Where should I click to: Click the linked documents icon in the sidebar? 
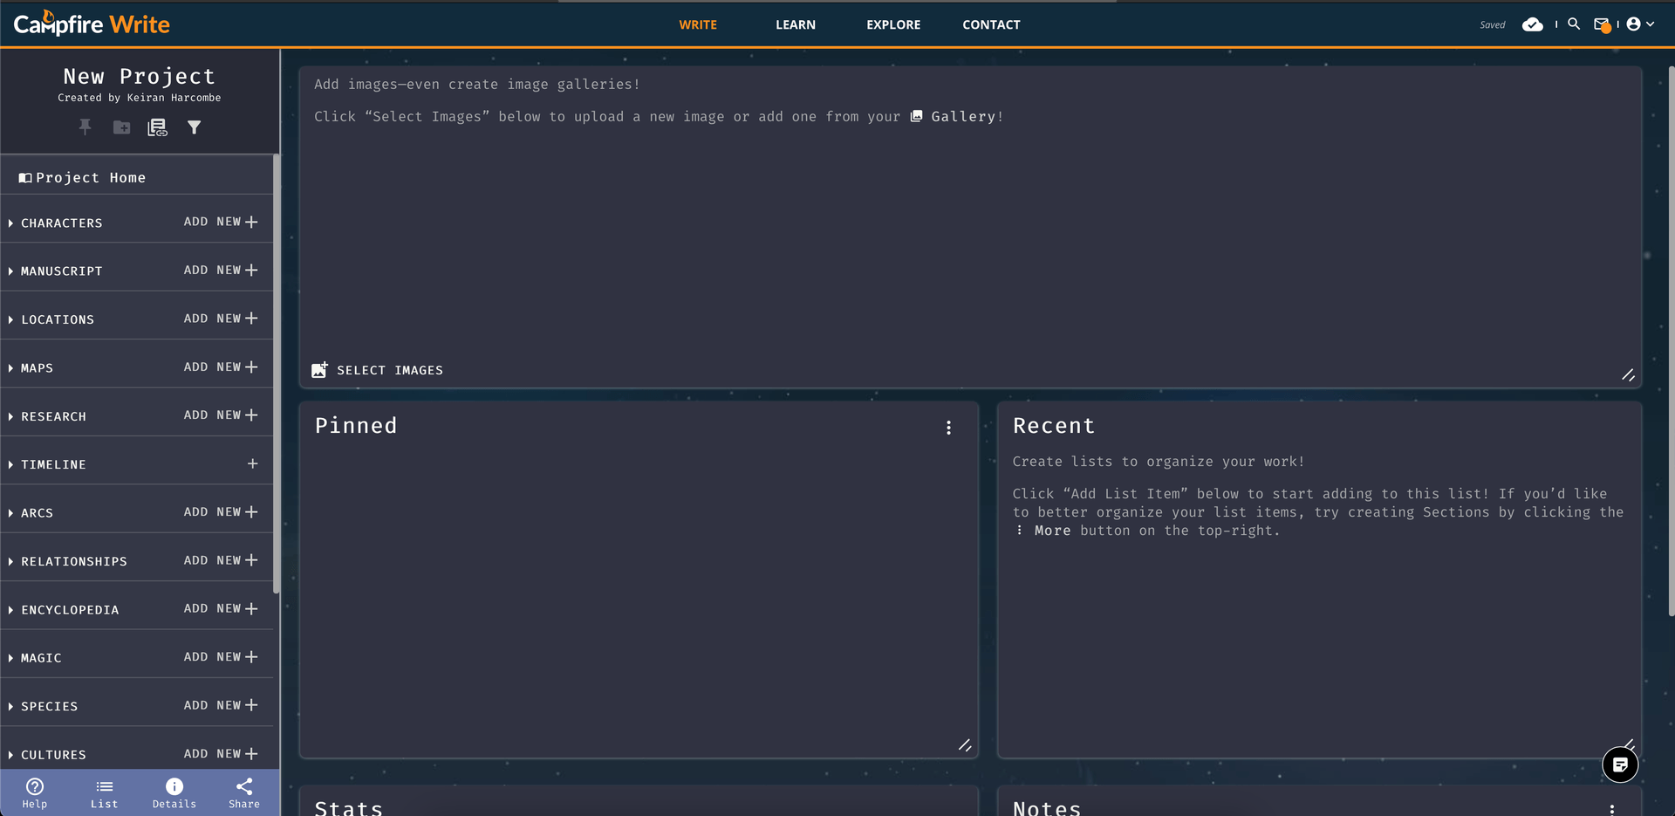[x=157, y=127]
